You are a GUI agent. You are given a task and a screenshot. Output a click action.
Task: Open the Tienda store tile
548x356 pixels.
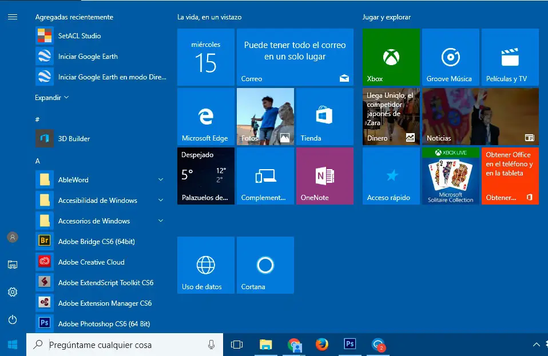tap(324, 117)
